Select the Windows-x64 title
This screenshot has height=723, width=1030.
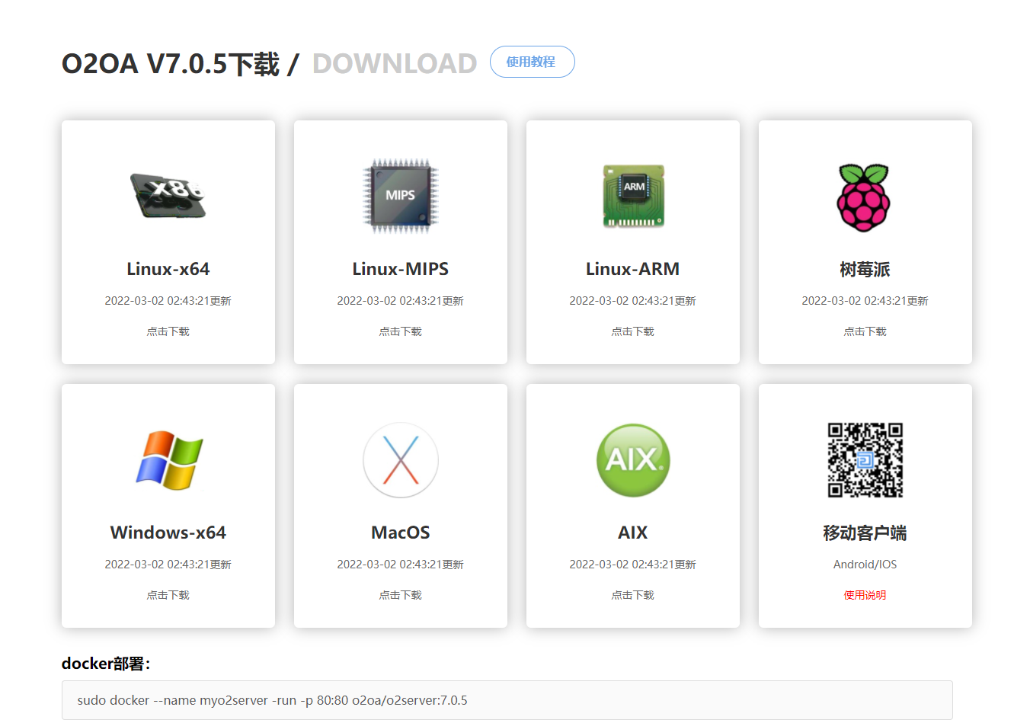point(168,533)
